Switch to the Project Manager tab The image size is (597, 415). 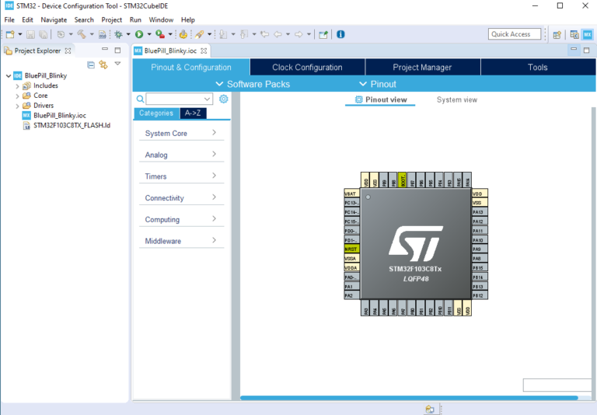coord(422,67)
